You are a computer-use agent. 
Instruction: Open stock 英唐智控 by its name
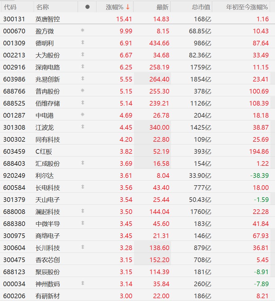tap(48, 19)
